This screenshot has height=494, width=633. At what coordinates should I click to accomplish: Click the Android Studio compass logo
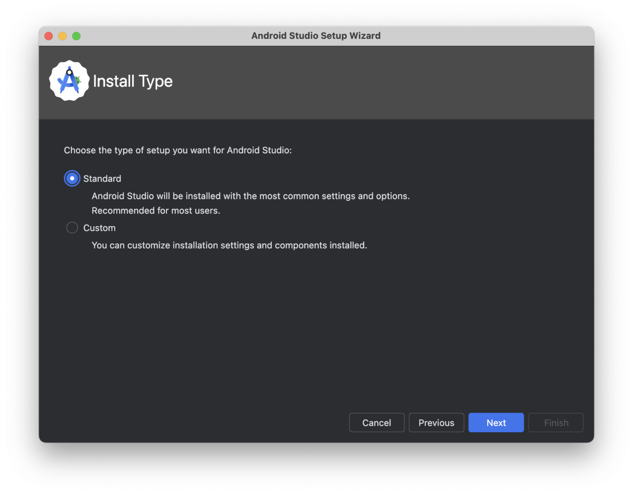[x=69, y=81]
